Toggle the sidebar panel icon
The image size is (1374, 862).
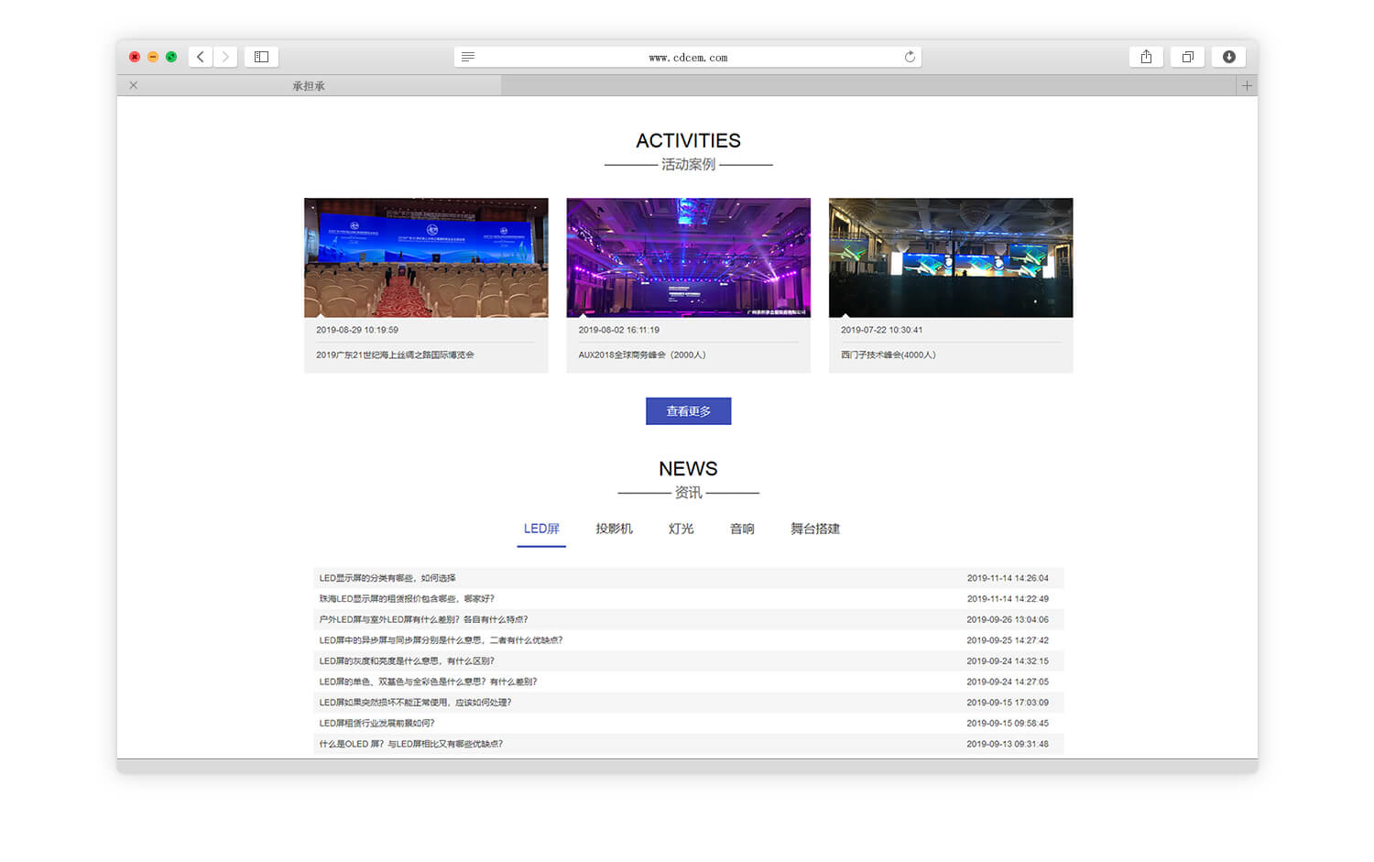pos(261,57)
